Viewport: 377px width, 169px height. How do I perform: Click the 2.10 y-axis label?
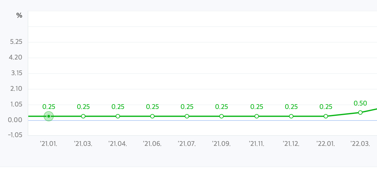pyautogui.click(x=16, y=89)
